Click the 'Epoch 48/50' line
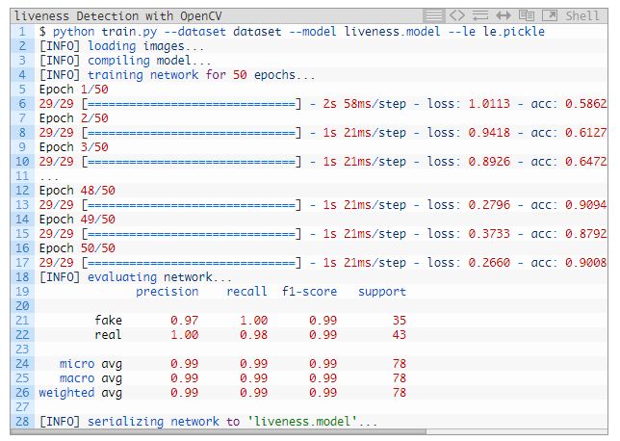The height and width of the screenshot is (441, 620). 77,191
